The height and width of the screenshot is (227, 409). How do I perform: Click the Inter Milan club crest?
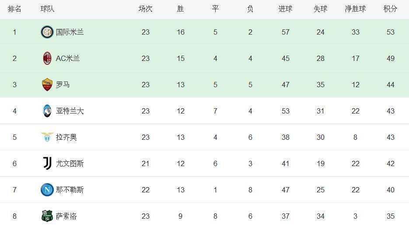click(47, 32)
